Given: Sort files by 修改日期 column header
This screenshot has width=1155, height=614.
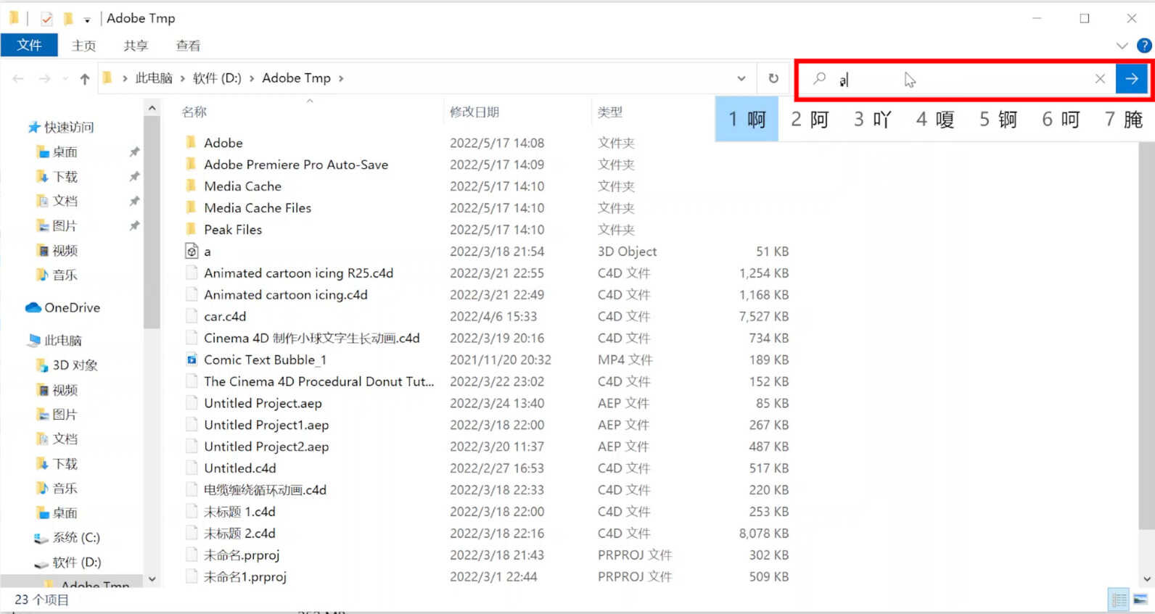Looking at the screenshot, I should point(474,112).
